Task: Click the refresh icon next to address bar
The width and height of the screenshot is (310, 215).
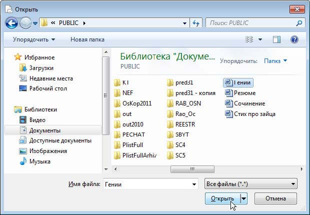Action: (196, 23)
